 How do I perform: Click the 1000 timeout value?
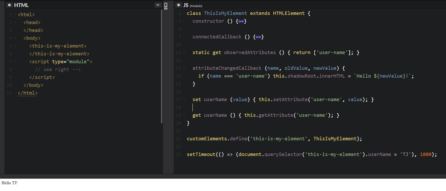tap(426, 154)
